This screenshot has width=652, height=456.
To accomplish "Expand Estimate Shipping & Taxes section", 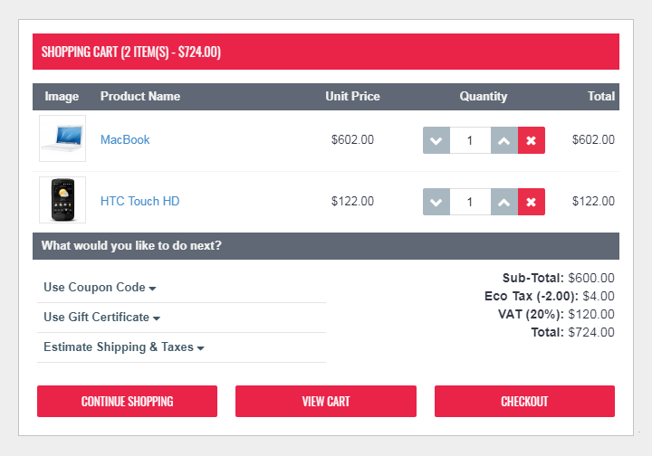I will 124,347.
